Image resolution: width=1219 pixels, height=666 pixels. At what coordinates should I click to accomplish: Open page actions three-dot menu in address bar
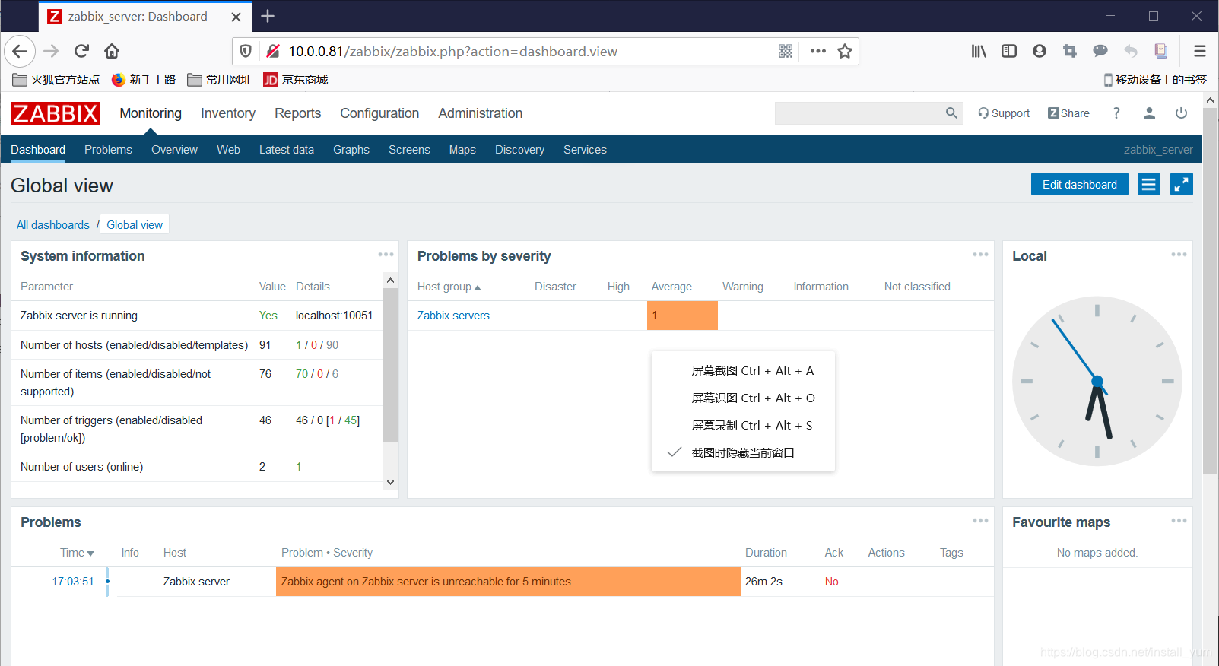tap(818, 51)
